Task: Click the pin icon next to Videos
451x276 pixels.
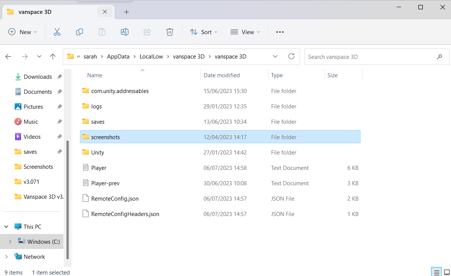Action: (x=59, y=136)
